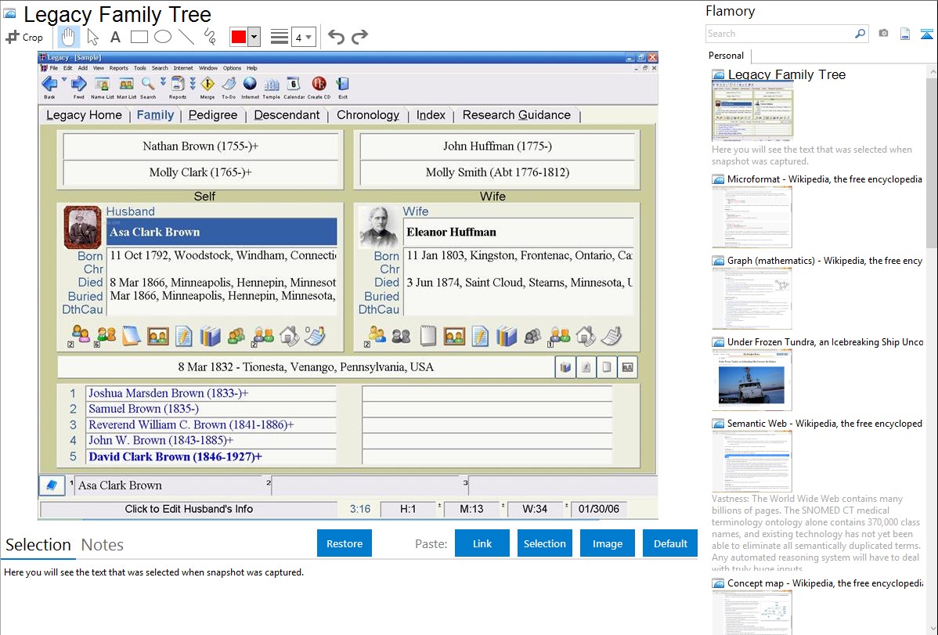Open the File menu in Legacy

pyautogui.click(x=54, y=68)
